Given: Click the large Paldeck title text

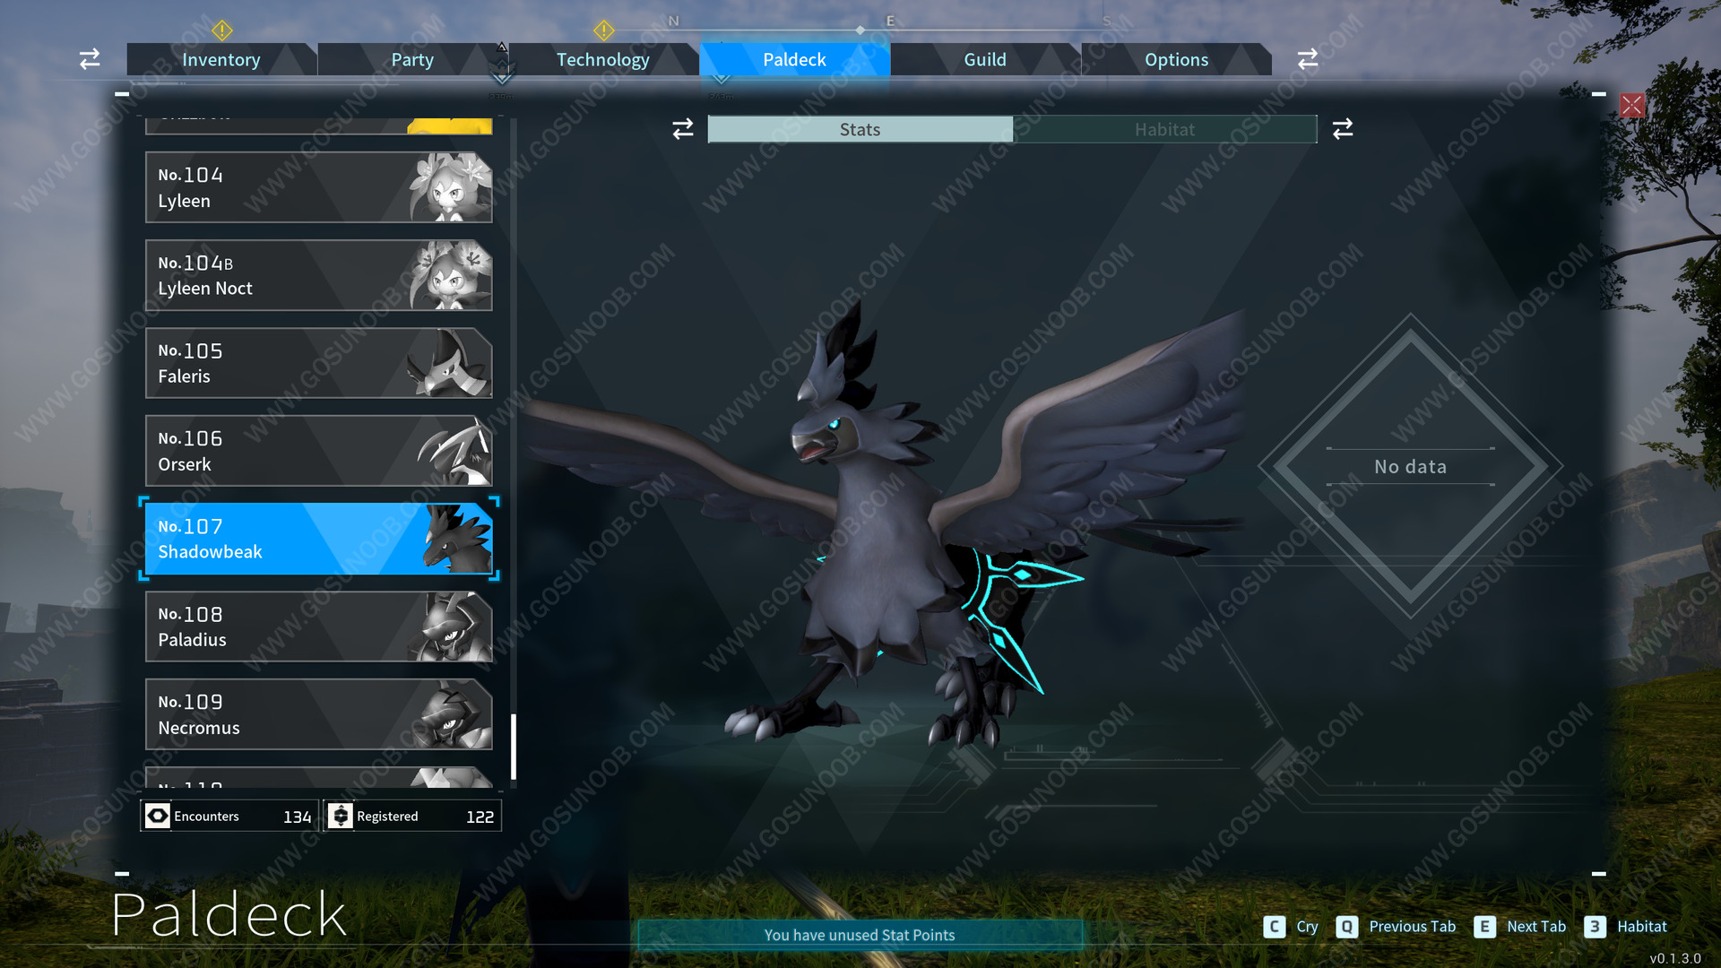Looking at the screenshot, I should [x=229, y=915].
